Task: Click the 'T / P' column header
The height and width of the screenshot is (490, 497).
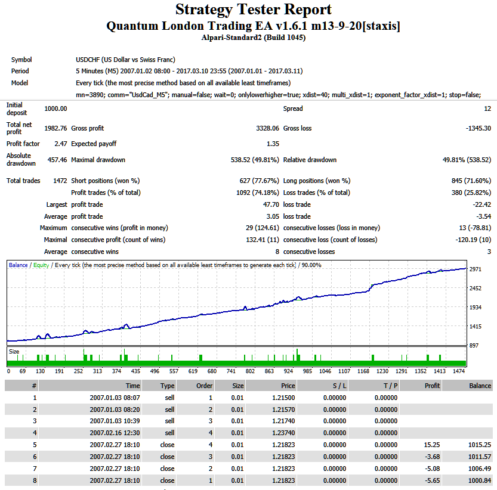Action: [x=373, y=386]
